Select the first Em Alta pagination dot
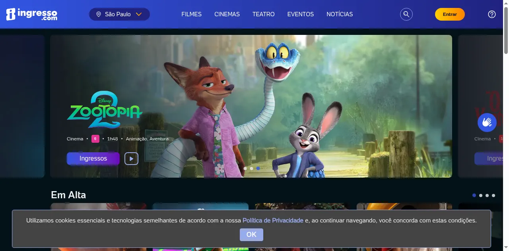The height and width of the screenshot is (251, 509). [x=474, y=195]
